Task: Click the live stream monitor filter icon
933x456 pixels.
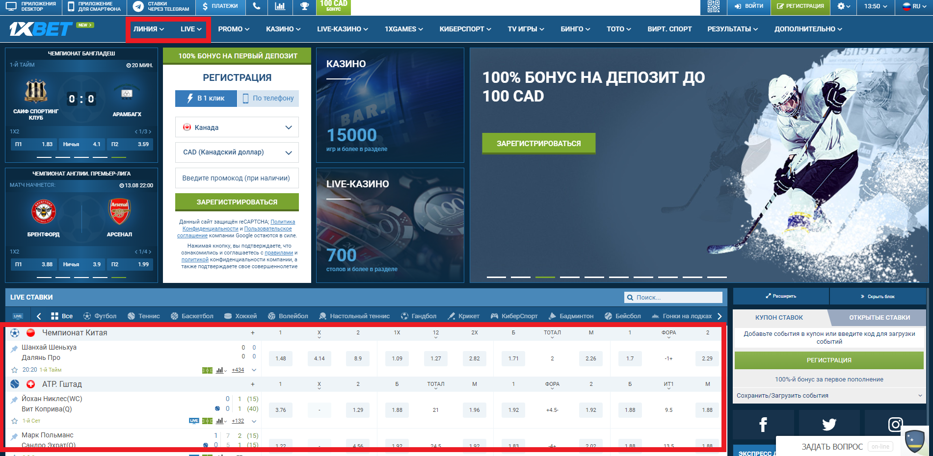Action: pos(18,316)
